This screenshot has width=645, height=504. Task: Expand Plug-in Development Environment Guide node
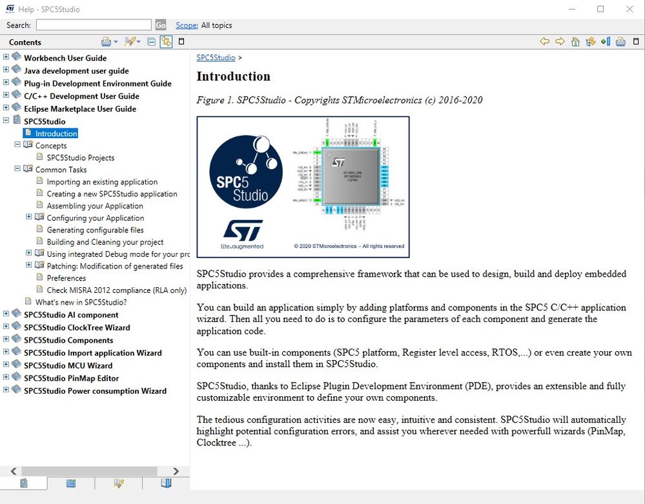[6, 82]
